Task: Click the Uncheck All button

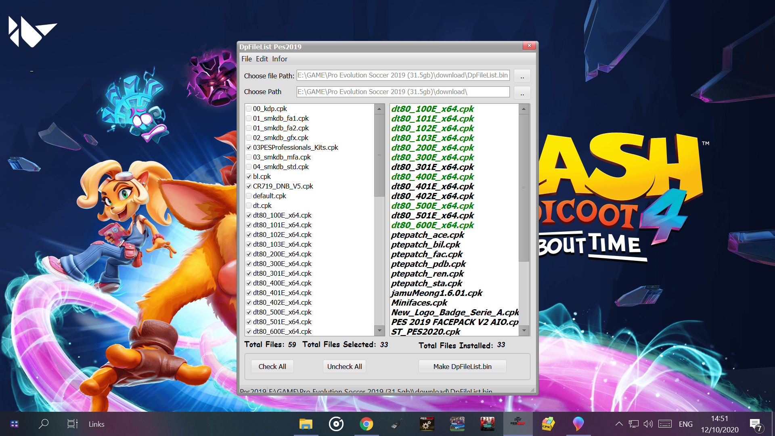Action: coord(344,367)
